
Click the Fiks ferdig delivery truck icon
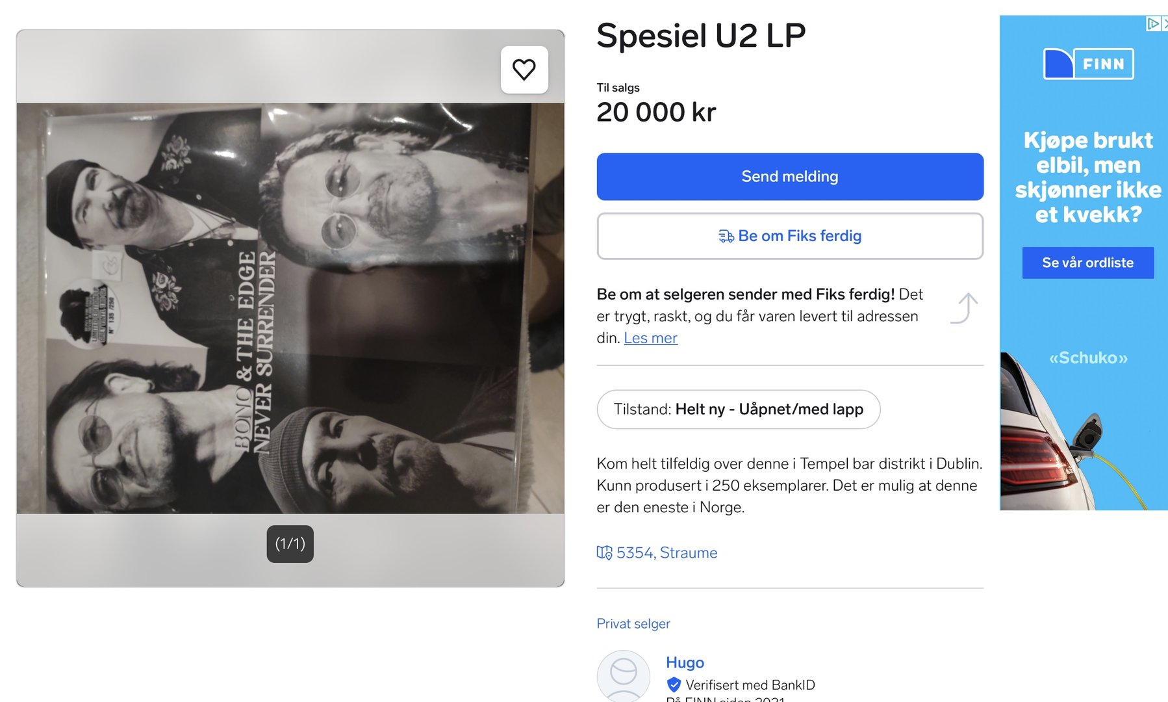click(x=726, y=236)
